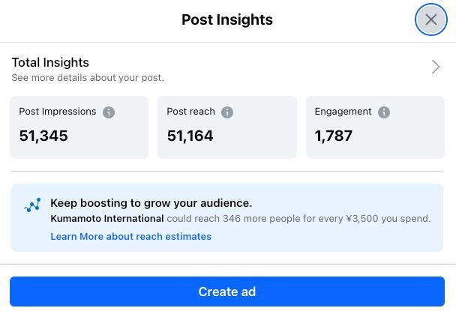The width and height of the screenshot is (456, 311).
Task: Close the Post Insights dialog
Action: coord(430,20)
